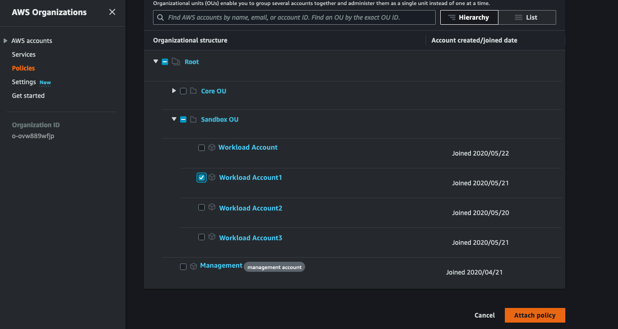Click the Hierarchy view icon
This screenshot has width=618, height=329.
[453, 17]
